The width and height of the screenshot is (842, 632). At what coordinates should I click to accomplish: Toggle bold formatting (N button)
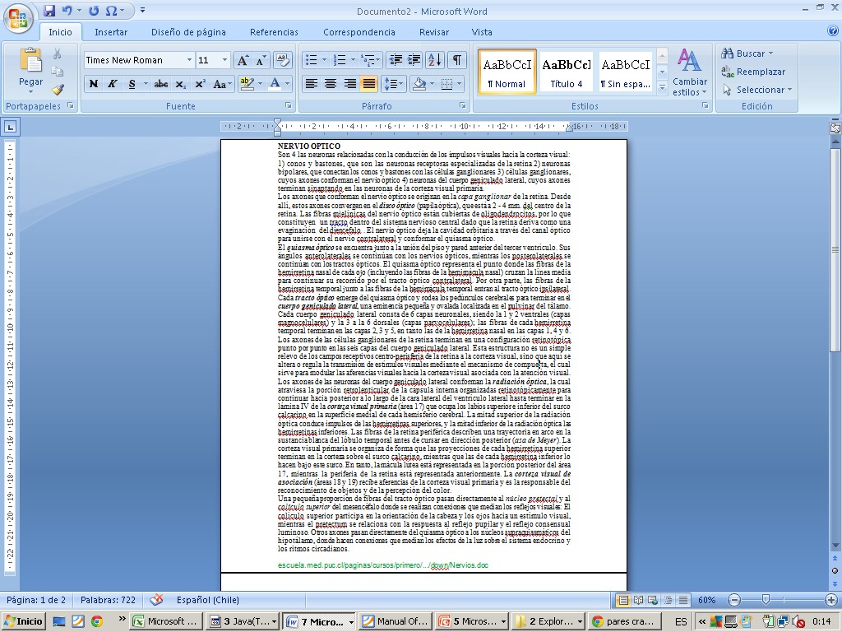[94, 84]
